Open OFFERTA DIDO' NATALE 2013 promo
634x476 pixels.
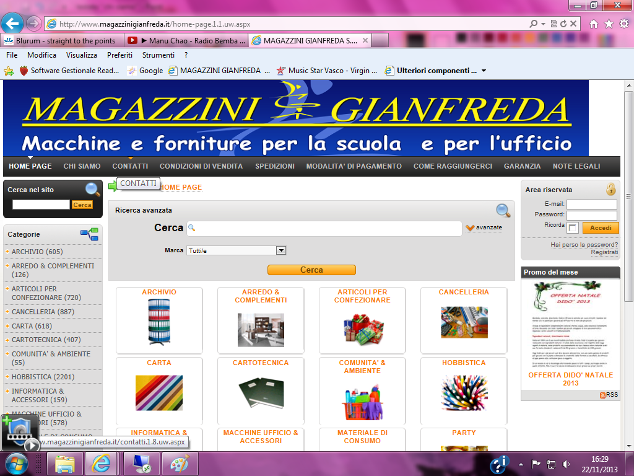tap(570, 379)
